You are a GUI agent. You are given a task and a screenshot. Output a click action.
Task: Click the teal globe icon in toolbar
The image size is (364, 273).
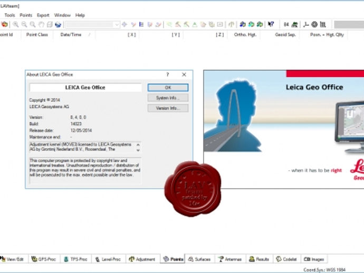(x=251, y=24)
